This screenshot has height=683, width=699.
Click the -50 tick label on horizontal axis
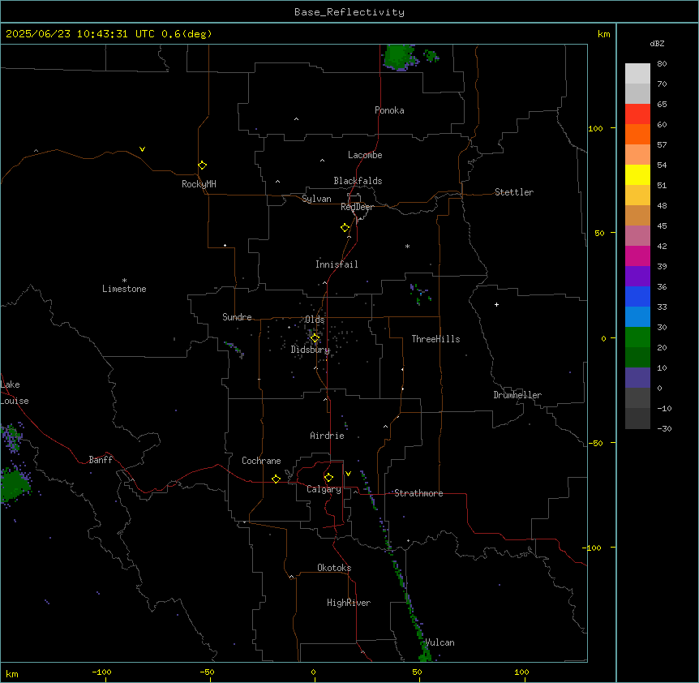(x=208, y=672)
